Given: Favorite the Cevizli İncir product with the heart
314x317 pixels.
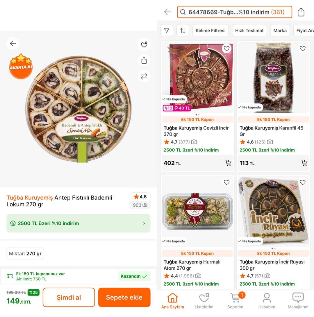Looking at the screenshot, I should coord(226,49).
